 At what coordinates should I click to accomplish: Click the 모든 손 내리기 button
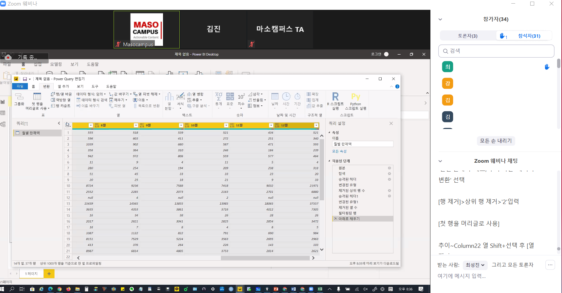(496, 141)
